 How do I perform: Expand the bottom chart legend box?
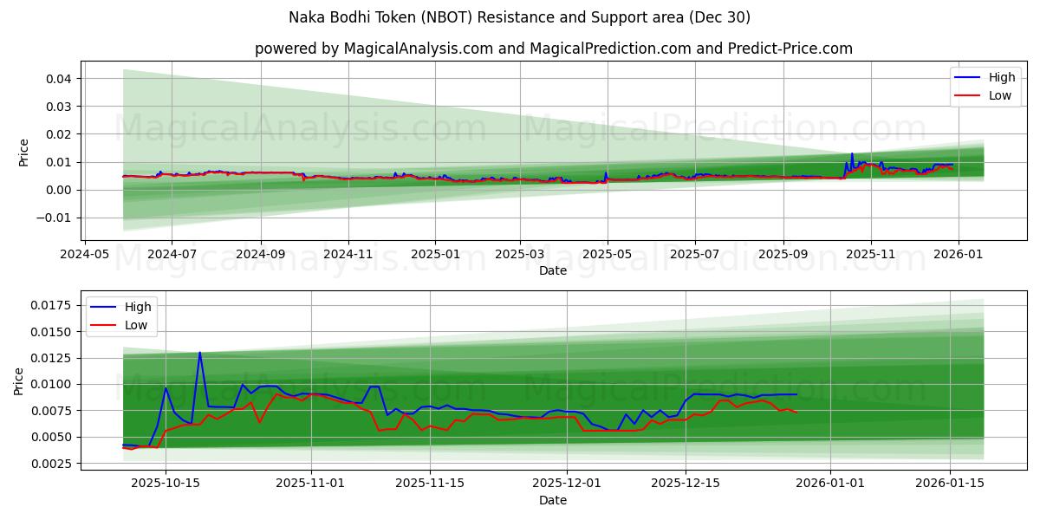[x=121, y=315]
